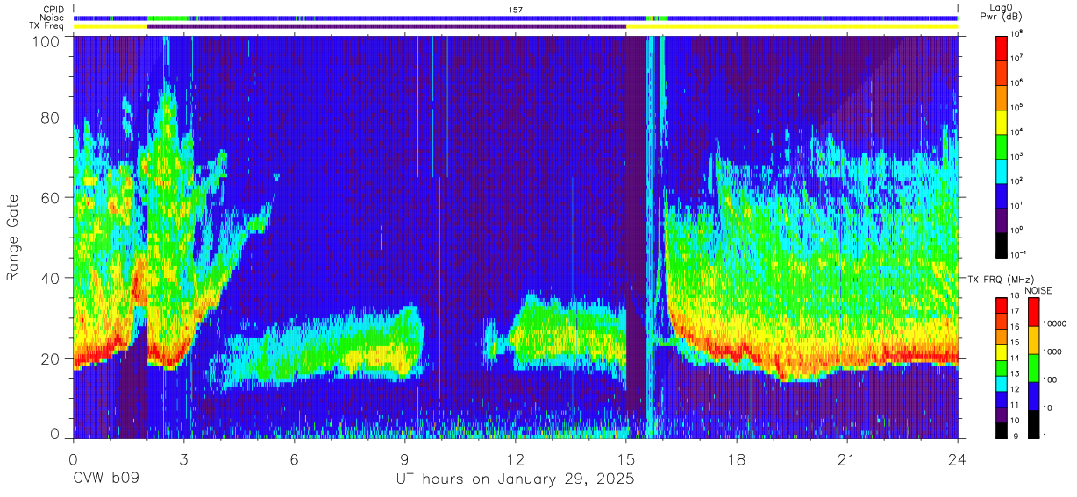Click the 60 tick on the Range Gate axis
Image resolution: width=1077 pixels, height=497 pixels.
pyautogui.click(x=52, y=197)
